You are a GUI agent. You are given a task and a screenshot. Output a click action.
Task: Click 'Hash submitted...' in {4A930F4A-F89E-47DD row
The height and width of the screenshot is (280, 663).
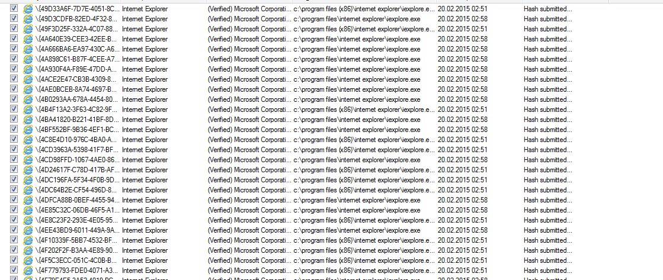click(547, 69)
